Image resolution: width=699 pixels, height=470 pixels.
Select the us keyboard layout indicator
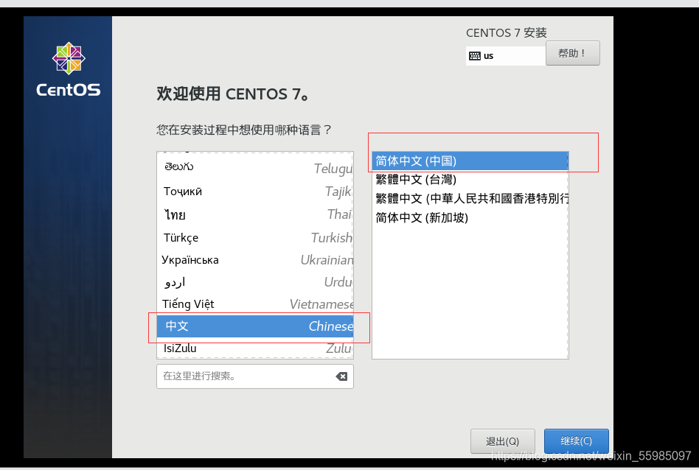tap(506, 56)
